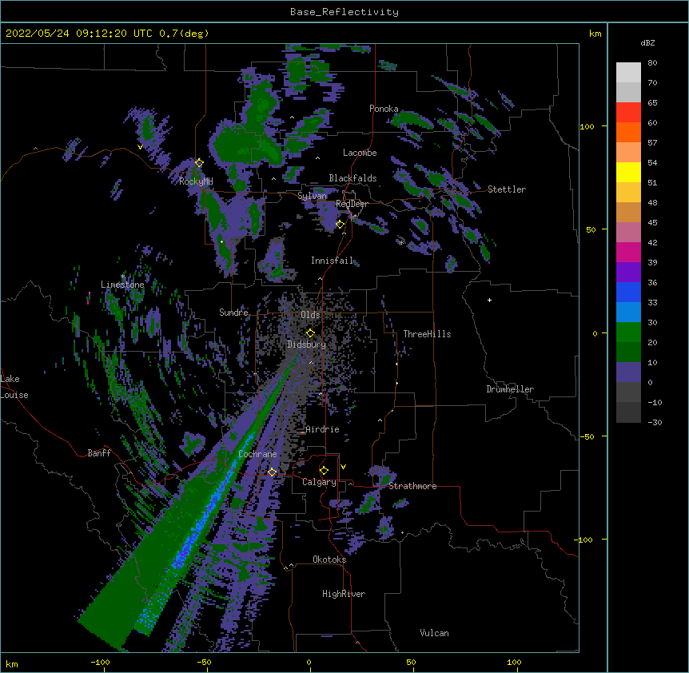The width and height of the screenshot is (689, 673).
Task: Pick the orange 57-60 dBZ legend swatch
Action: [x=628, y=133]
